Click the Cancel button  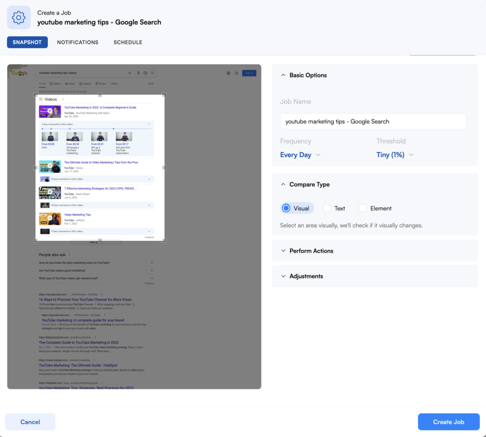[30, 422]
